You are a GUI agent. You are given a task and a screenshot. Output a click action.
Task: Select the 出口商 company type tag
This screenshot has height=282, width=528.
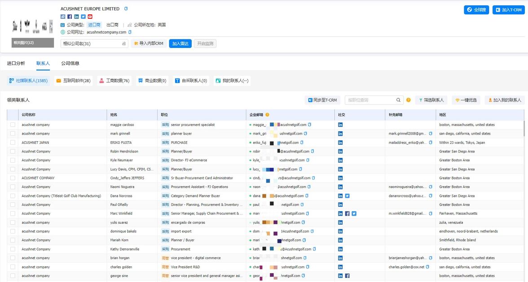pyautogui.click(x=112, y=25)
